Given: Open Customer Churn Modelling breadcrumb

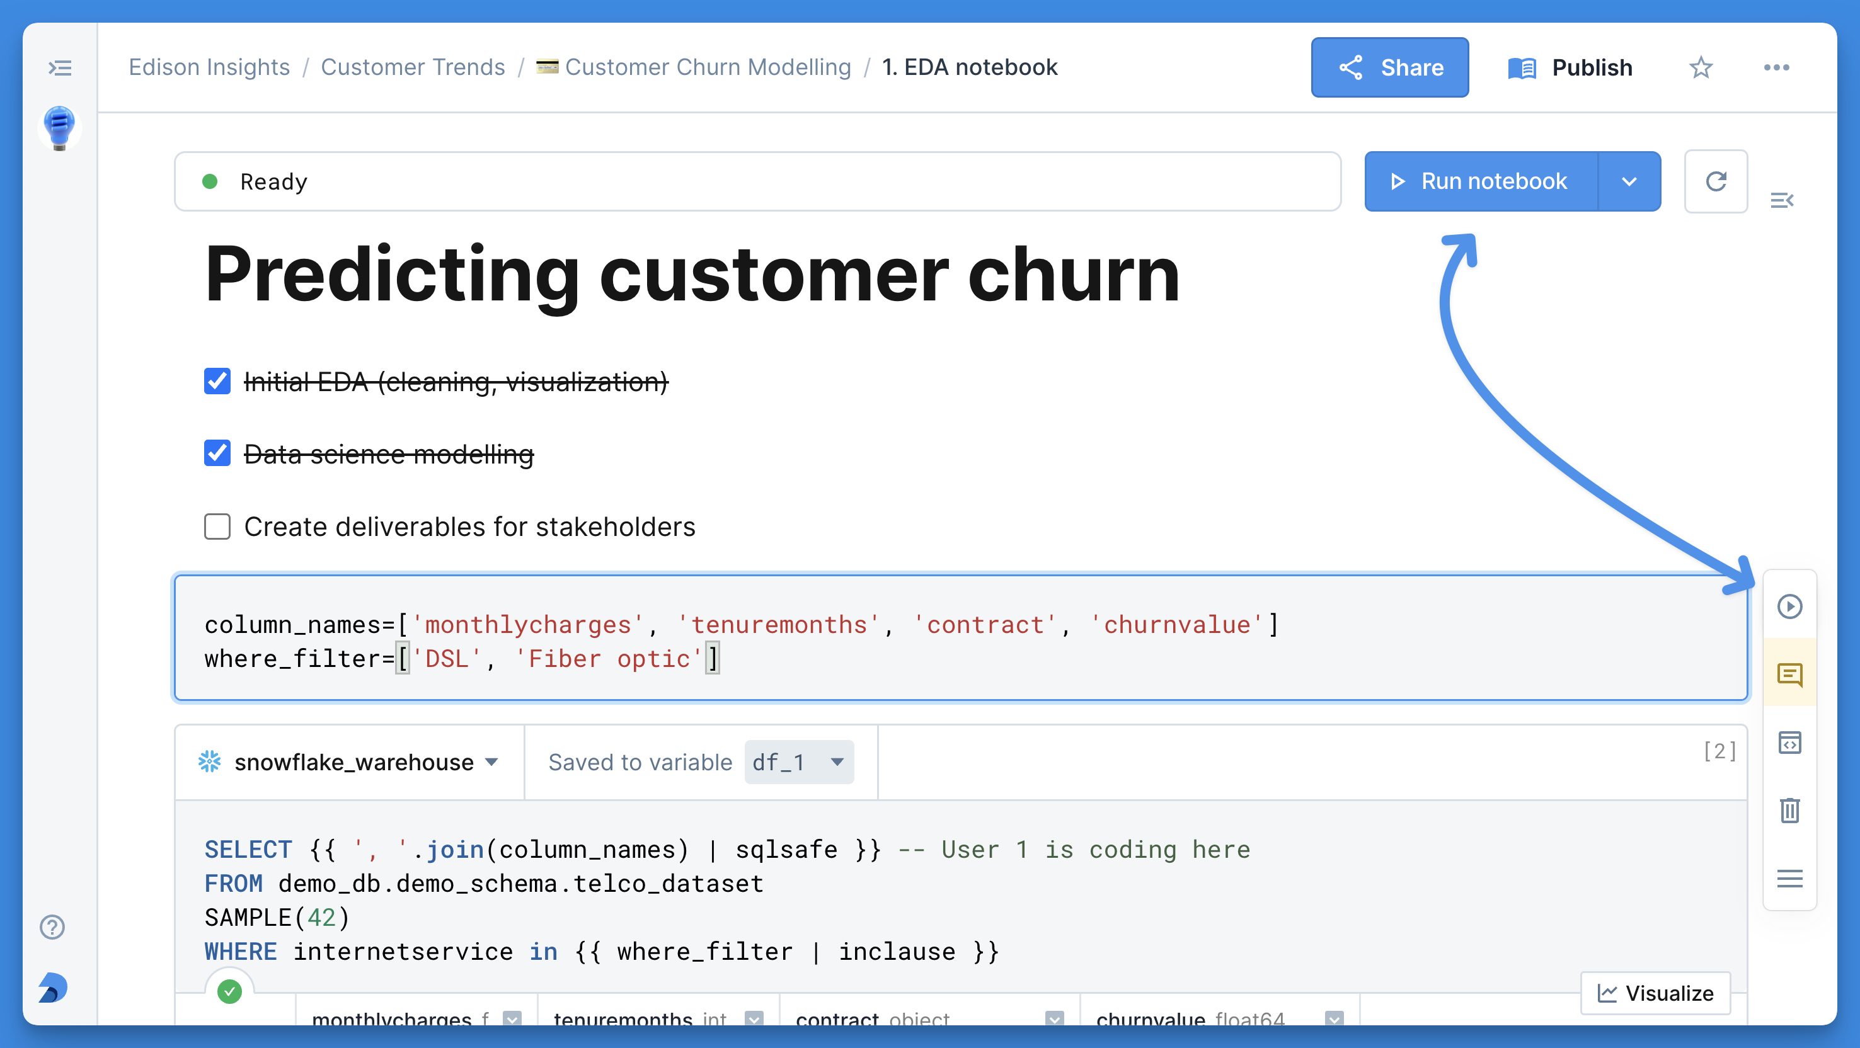Looking at the screenshot, I should coord(707,67).
